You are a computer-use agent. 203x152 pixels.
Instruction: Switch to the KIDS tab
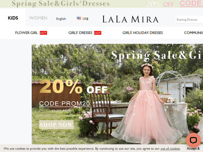coord(13,18)
